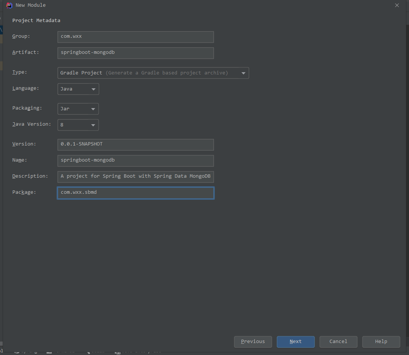
Task: Click the Name label
Action: coord(19,160)
